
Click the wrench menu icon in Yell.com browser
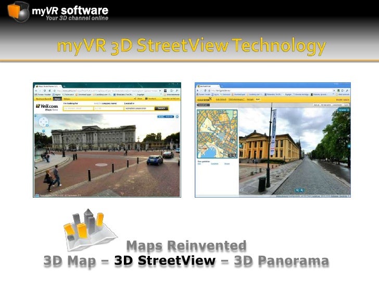click(x=177, y=91)
